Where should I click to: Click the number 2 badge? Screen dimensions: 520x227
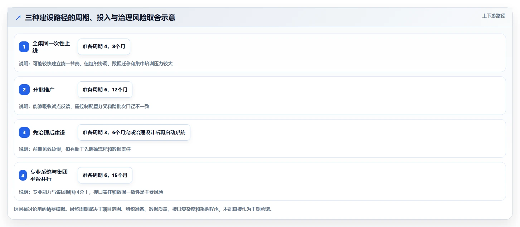click(x=24, y=90)
